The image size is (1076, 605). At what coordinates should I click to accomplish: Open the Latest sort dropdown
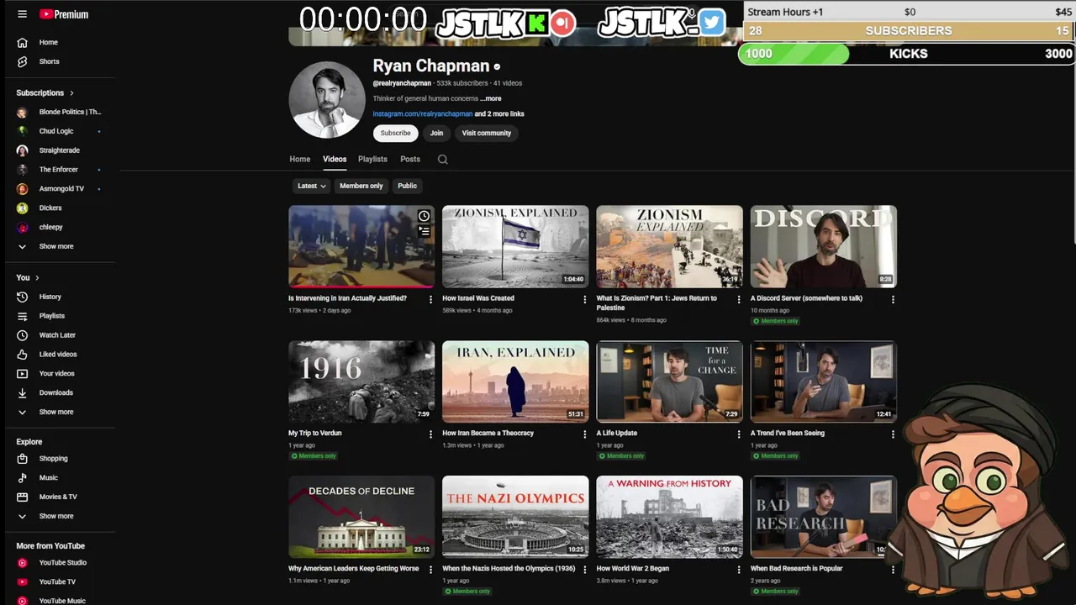pos(311,186)
